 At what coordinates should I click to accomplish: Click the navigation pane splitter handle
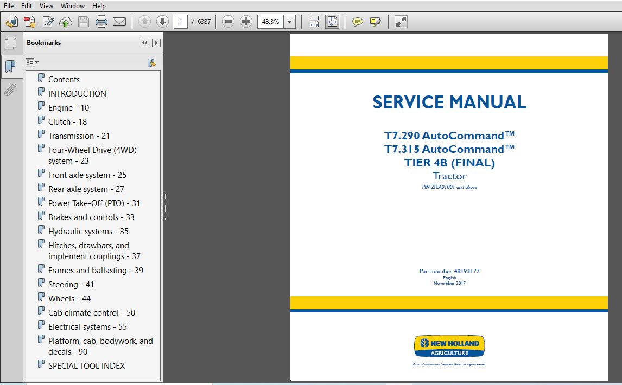pos(164,207)
